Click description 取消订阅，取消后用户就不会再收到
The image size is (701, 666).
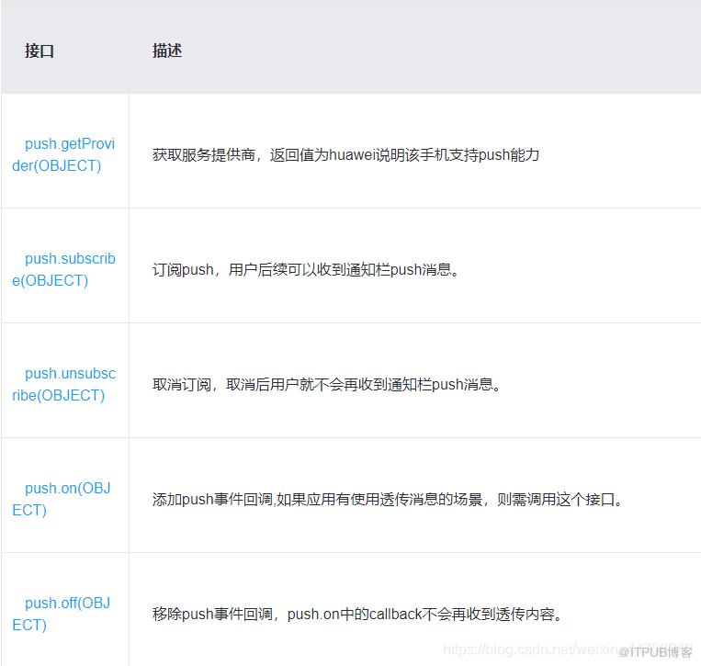tap(327, 384)
